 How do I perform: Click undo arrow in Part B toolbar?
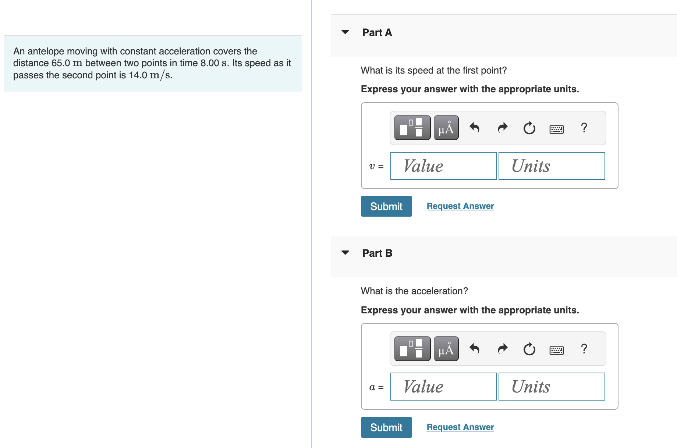pos(474,348)
